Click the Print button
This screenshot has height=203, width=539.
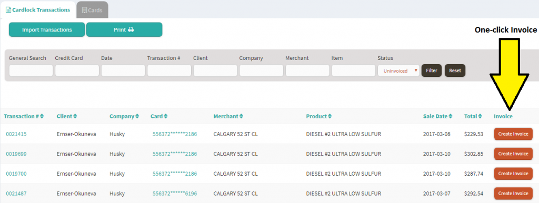[x=124, y=29]
